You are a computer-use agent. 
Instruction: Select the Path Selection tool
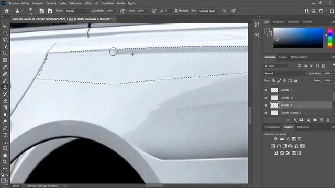pos(5,142)
